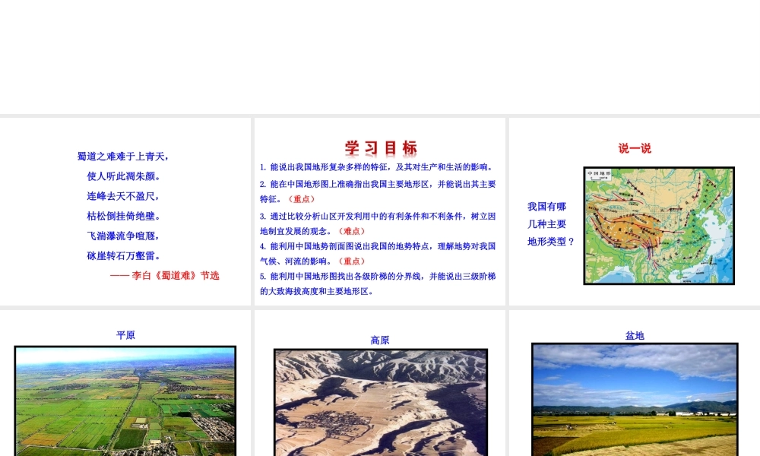Open the 说一说 slide thumbnail
760x456 pixels.
[635, 212]
